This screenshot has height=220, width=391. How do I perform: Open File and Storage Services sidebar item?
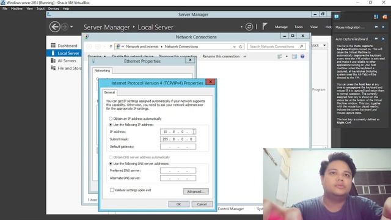(x=69, y=68)
